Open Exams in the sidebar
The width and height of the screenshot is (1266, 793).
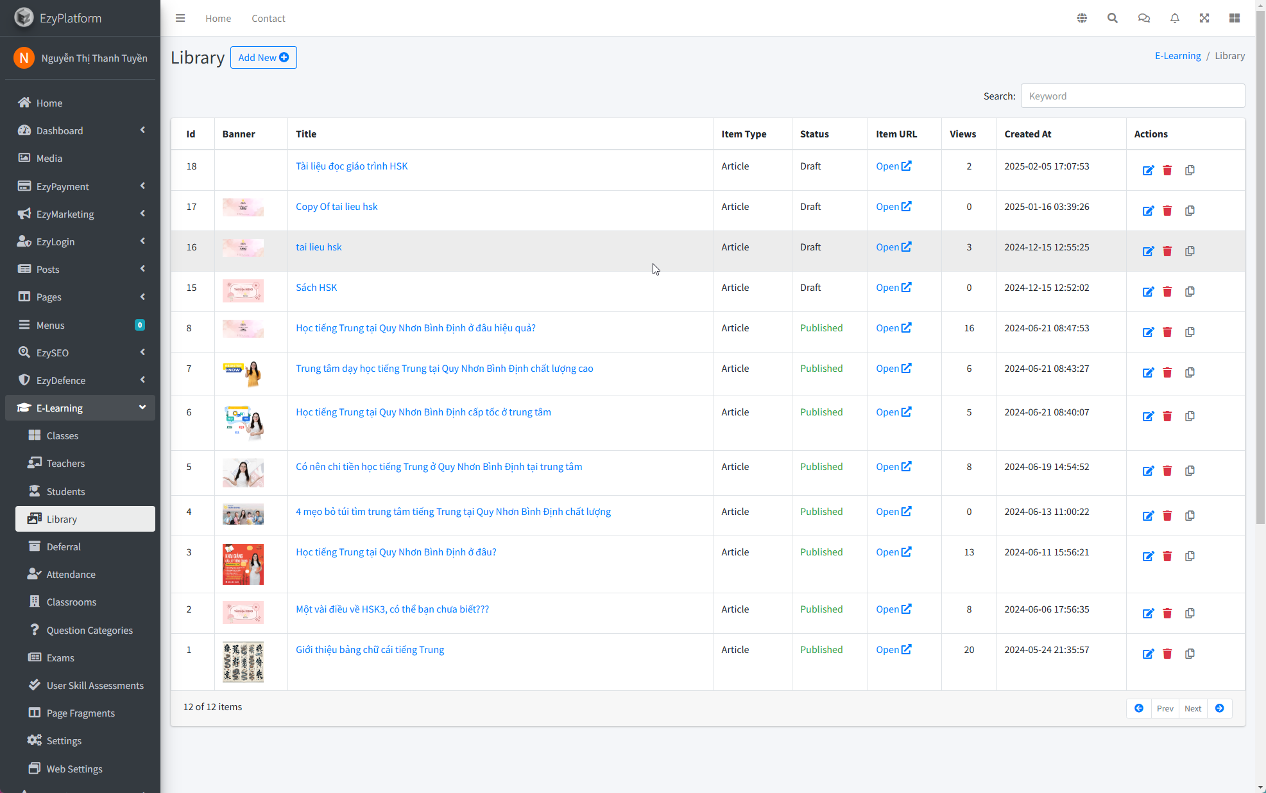point(85,658)
